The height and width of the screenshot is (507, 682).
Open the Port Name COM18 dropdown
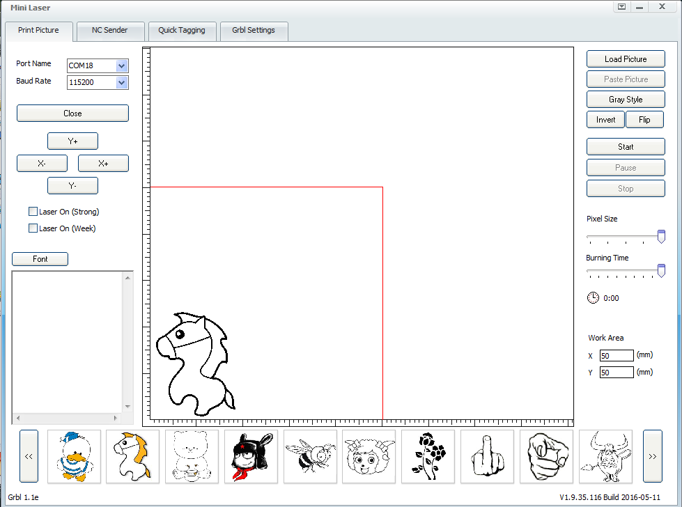click(x=122, y=65)
